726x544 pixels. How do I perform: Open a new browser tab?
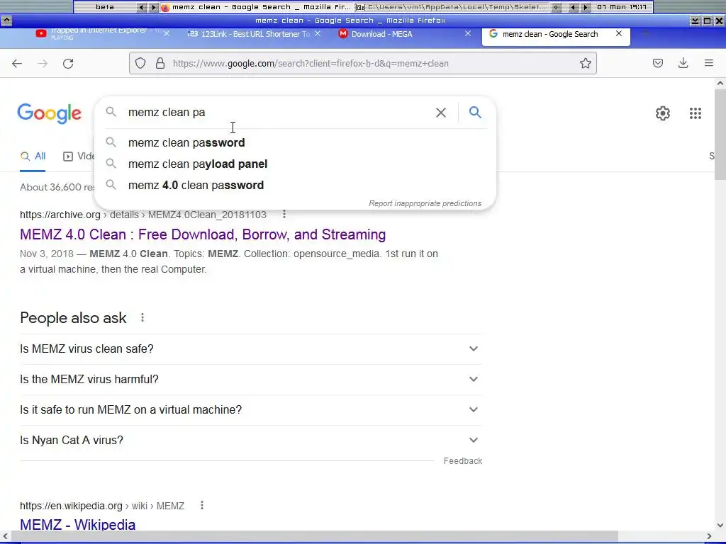645,34
